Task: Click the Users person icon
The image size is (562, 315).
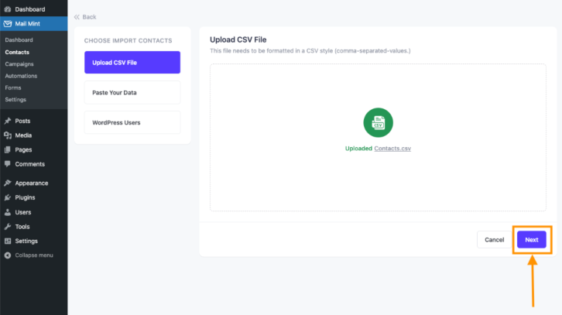Action: coord(8,212)
